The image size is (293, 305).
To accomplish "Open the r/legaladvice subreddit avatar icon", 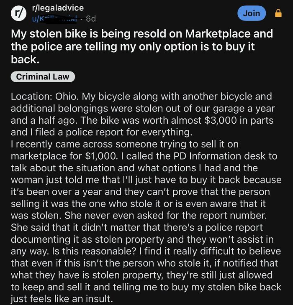I will tap(19, 13).
